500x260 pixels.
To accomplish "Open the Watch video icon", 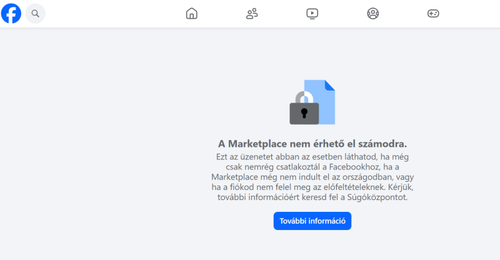I will [x=312, y=13].
